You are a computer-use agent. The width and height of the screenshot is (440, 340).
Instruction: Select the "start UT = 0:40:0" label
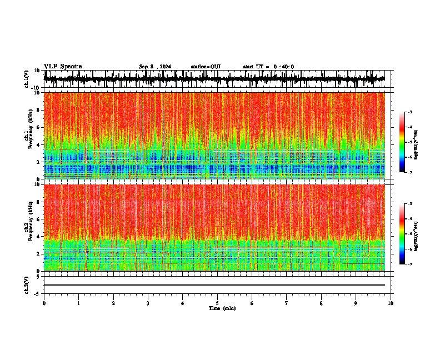tap(268, 67)
